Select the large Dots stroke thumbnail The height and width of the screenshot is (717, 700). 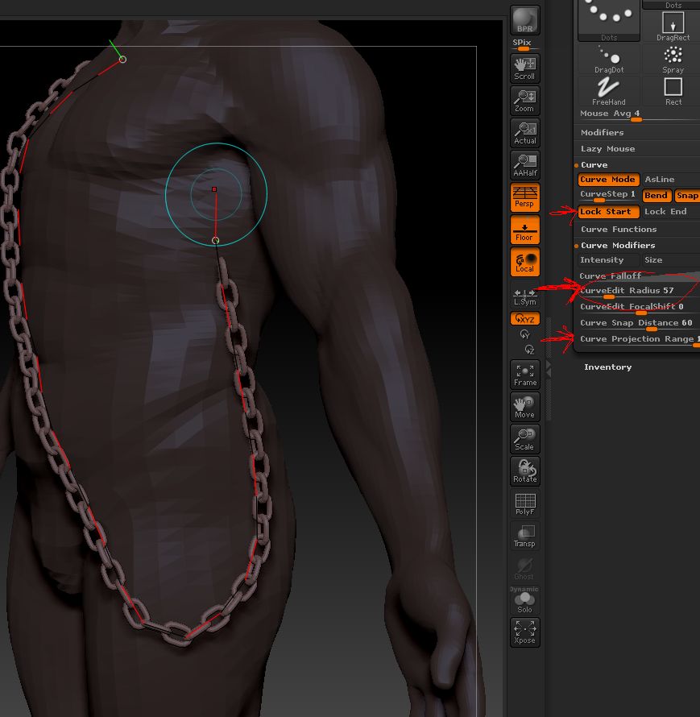(609, 21)
